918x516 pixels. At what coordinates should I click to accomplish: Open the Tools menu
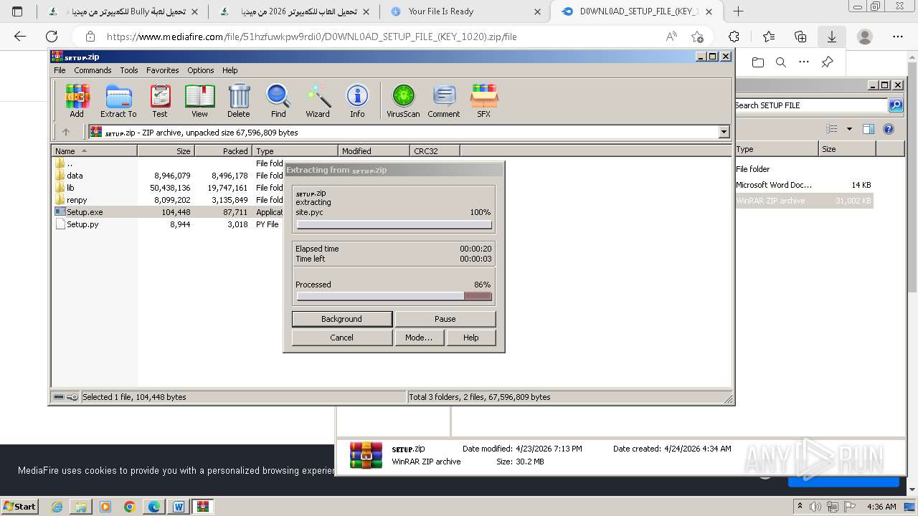point(129,70)
